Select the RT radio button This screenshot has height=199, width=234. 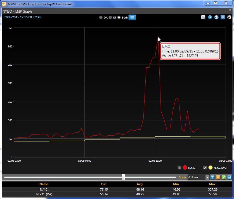coord(110,17)
